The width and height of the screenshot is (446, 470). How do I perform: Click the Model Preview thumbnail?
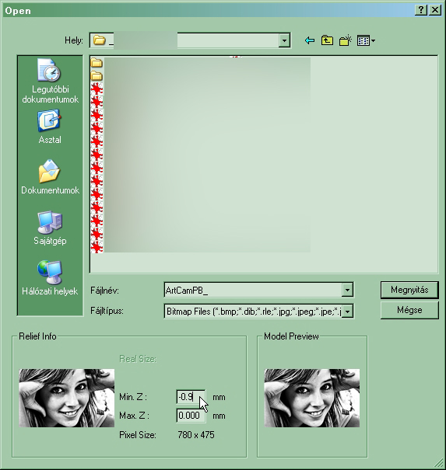[312, 398]
